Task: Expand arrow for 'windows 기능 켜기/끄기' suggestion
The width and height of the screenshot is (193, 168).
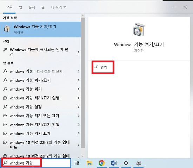Action: [78, 80]
